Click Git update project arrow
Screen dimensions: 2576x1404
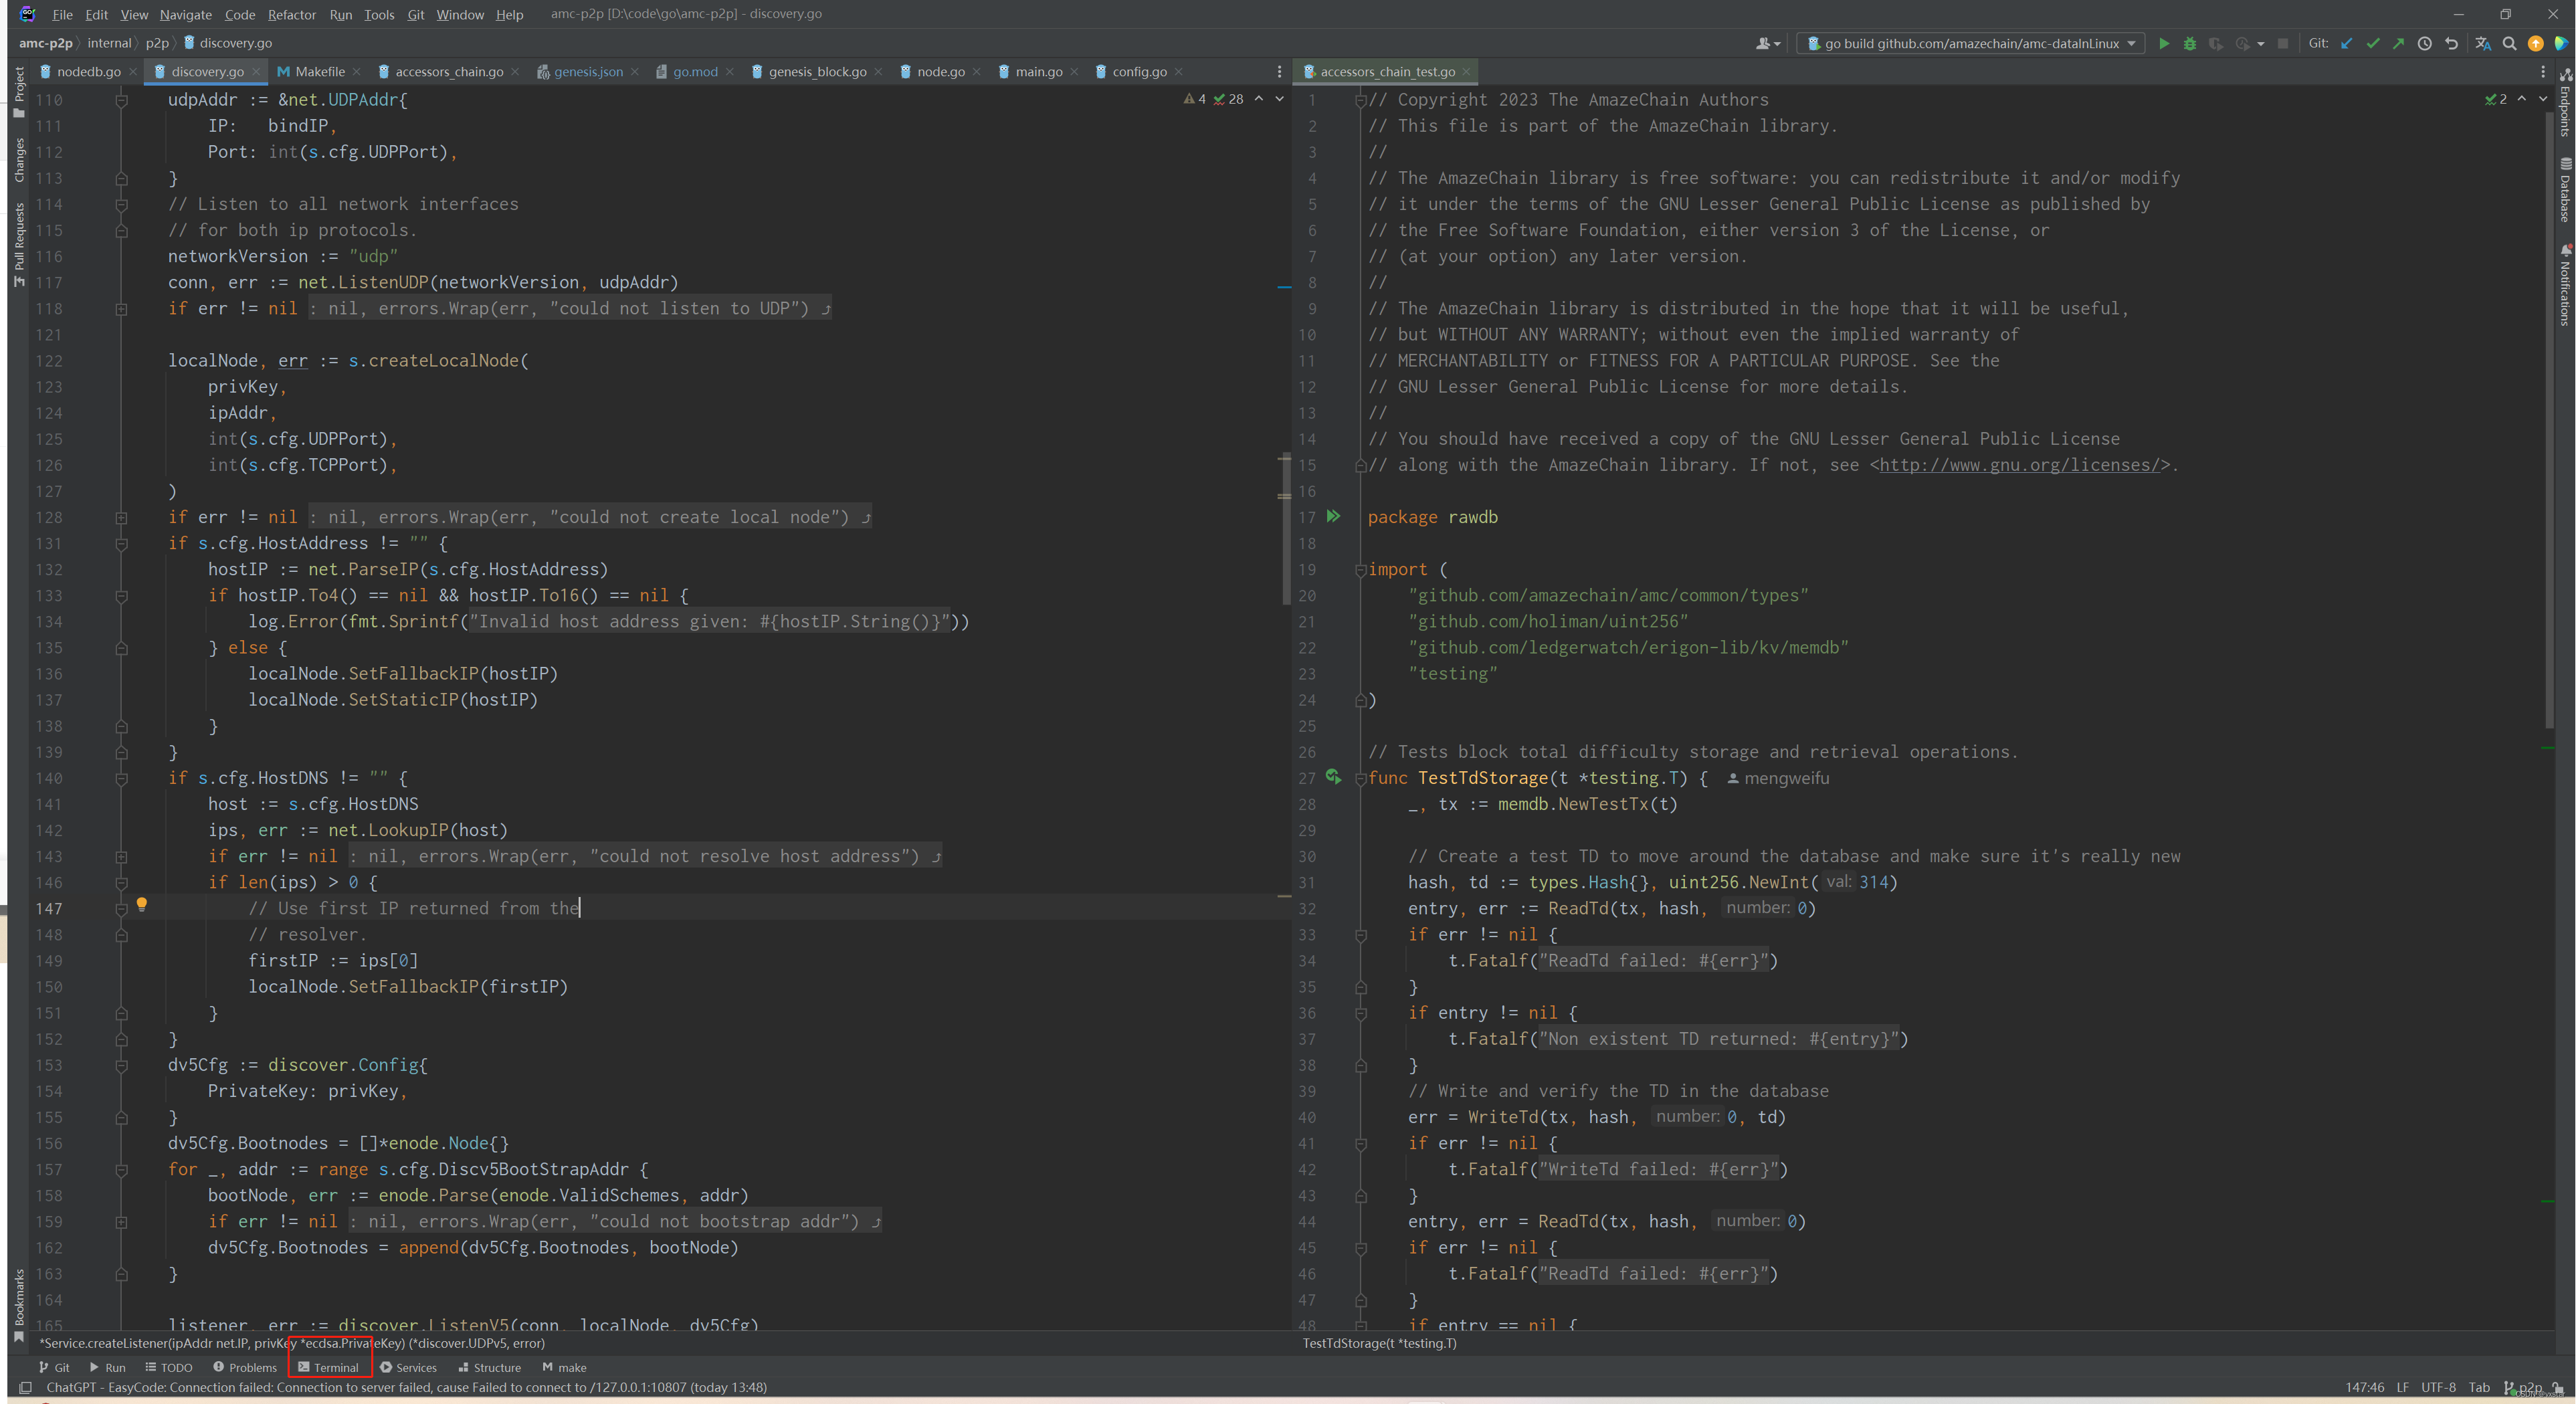2346,44
